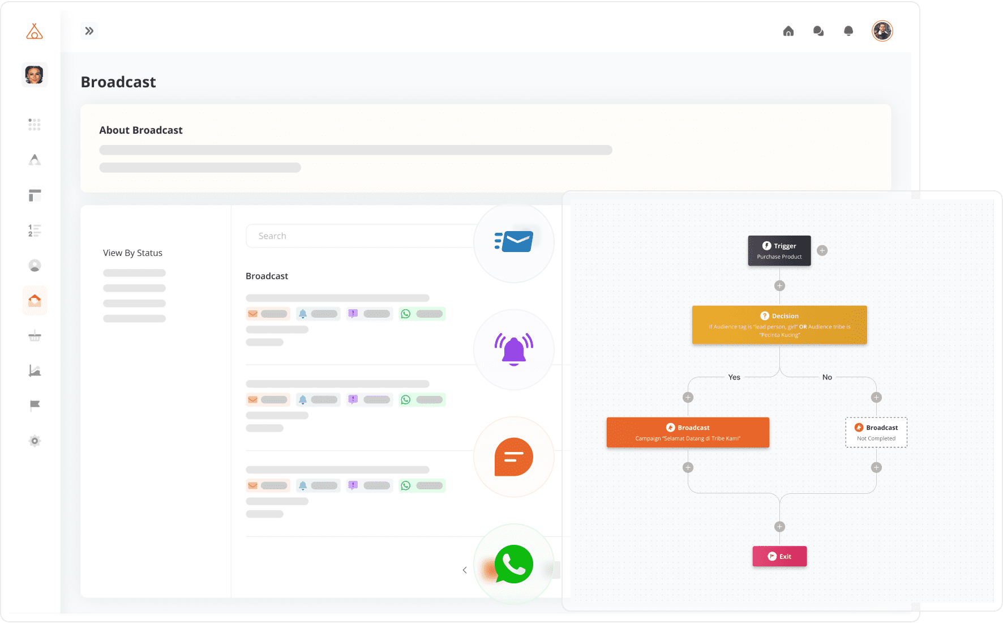Select the Broadcast icon in sidebar
Screen dimensions: 1003x623
click(x=35, y=300)
